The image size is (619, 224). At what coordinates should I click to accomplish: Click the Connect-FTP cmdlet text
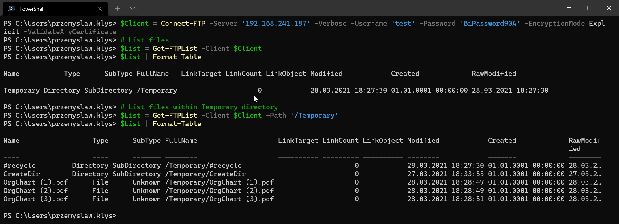[x=183, y=23]
